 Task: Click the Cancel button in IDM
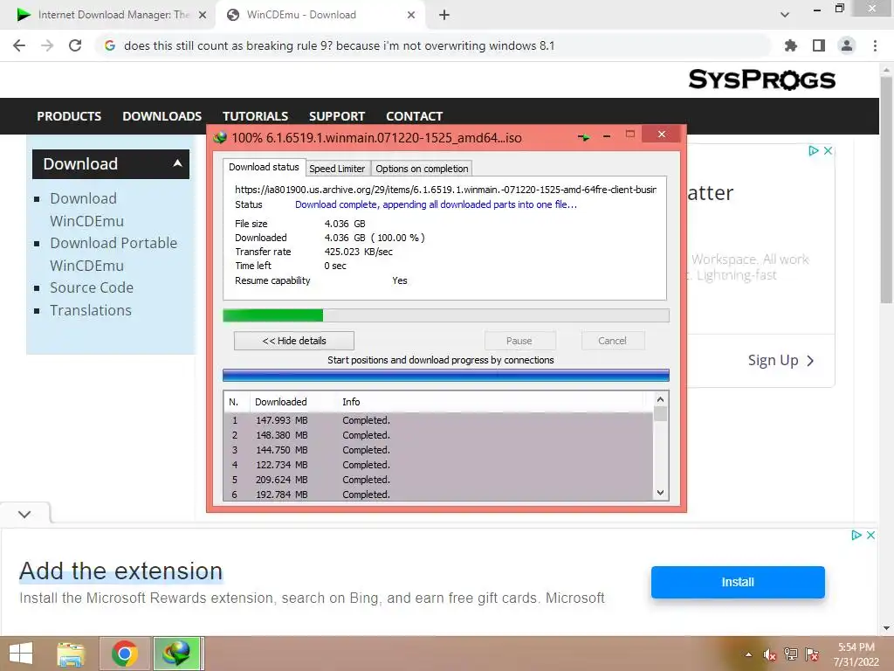(612, 341)
